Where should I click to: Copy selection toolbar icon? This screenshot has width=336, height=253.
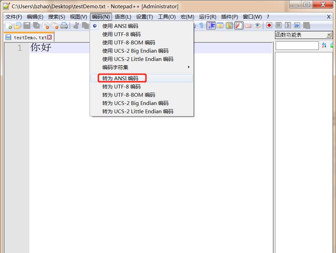point(85,26)
